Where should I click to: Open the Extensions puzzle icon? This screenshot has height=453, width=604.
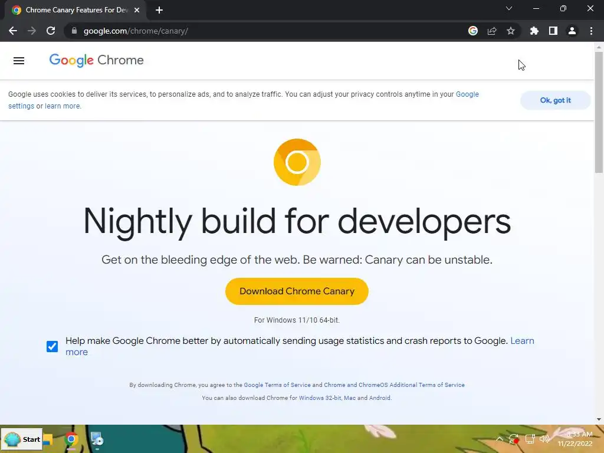pyautogui.click(x=534, y=31)
